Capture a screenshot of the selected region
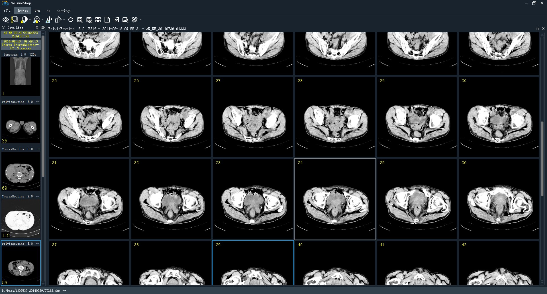 coord(116,20)
